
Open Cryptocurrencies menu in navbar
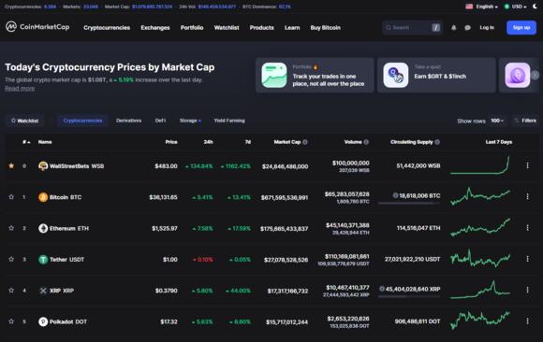(107, 28)
